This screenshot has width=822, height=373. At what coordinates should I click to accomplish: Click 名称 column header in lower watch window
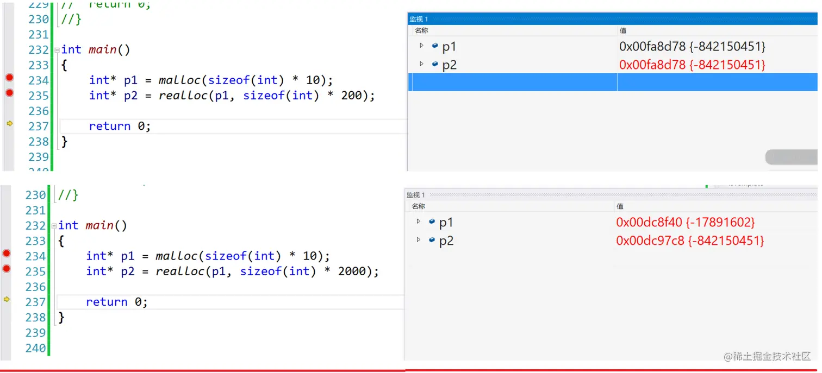(x=418, y=206)
